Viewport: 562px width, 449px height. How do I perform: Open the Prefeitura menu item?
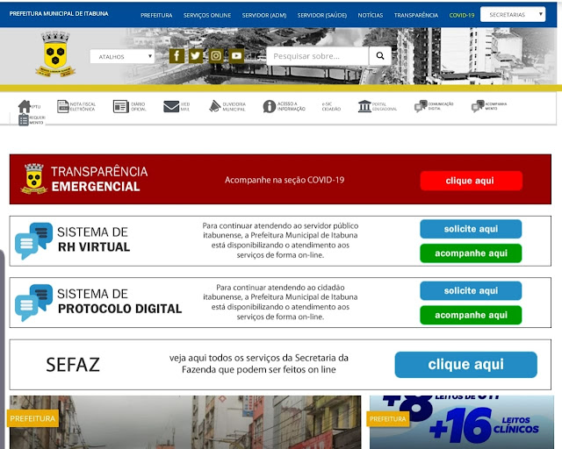click(x=156, y=16)
